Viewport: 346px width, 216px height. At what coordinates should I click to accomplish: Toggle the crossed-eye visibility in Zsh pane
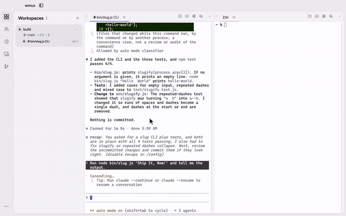click(x=331, y=16)
